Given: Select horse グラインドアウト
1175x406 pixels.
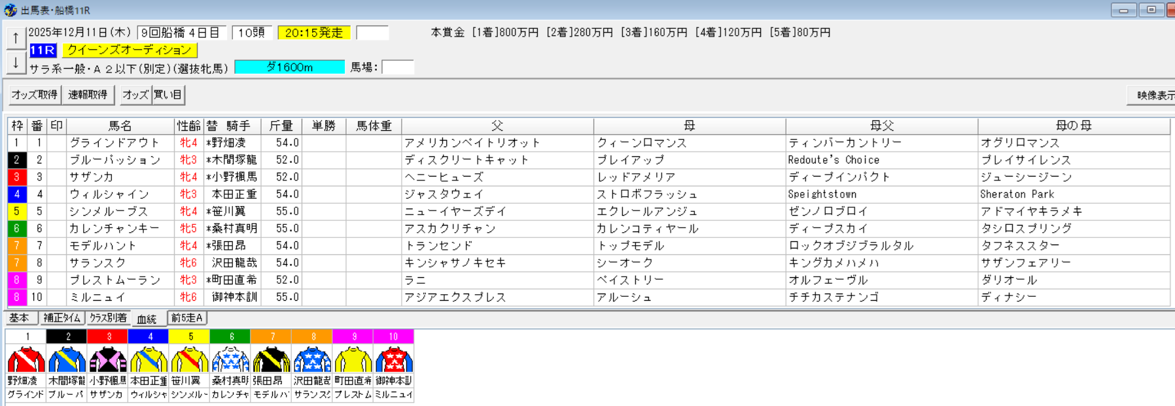Looking at the screenshot, I should tap(114, 143).
